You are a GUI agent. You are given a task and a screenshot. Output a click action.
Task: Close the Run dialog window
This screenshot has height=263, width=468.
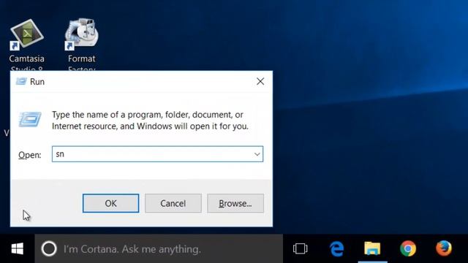pos(260,81)
